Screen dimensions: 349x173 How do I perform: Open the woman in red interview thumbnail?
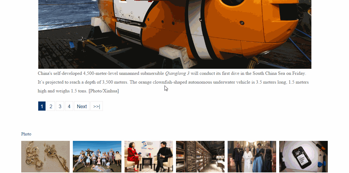pyautogui.click(x=149, y=156)
